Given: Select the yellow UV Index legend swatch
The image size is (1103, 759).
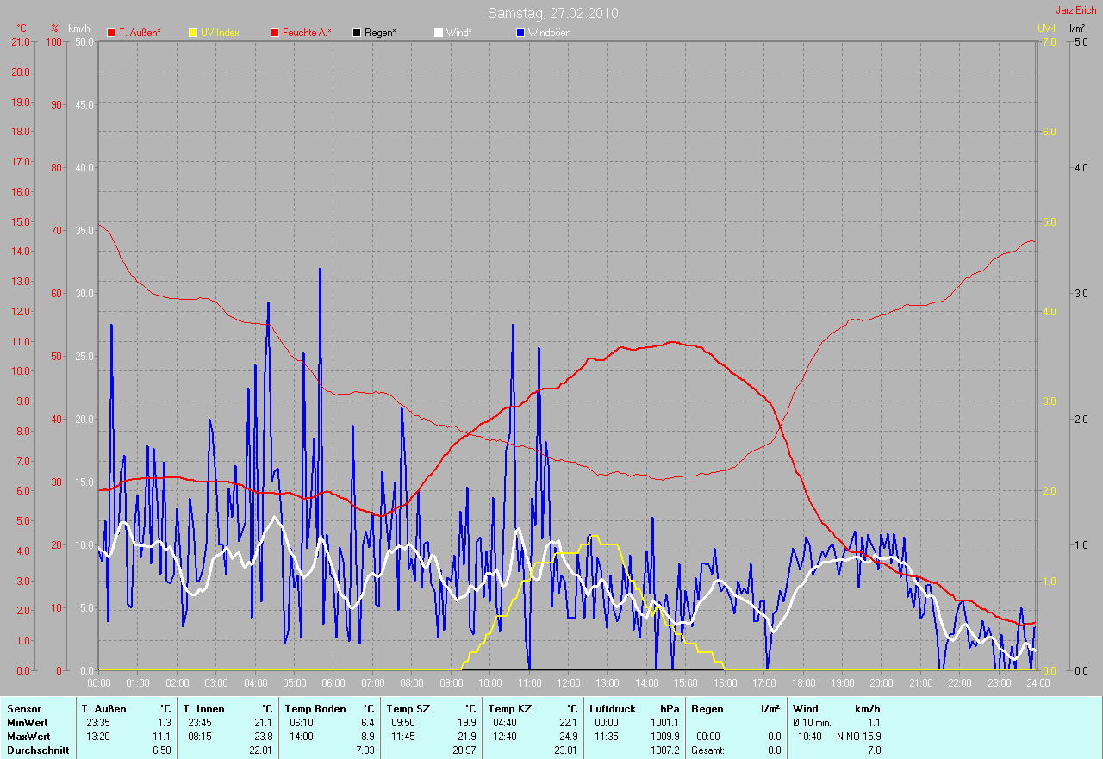Looking at the screenshot, I should (x=193, y=33).
